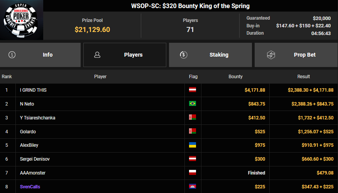Viewport: 338px width, 193px height.
Task: Click the flag icon for SvenCalls
Action: (x=192, y=187)
